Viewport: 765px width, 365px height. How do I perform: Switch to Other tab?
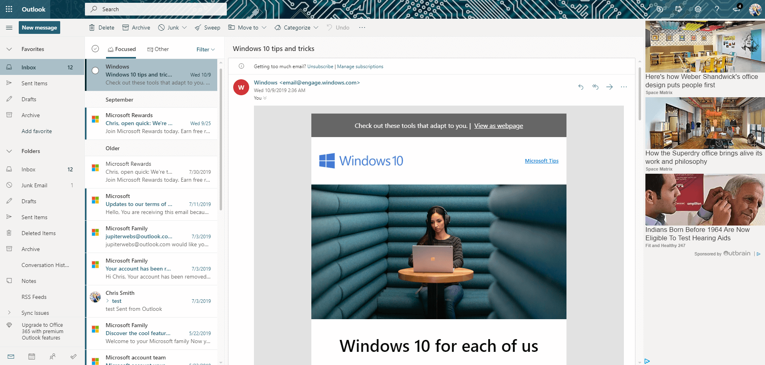coord(158,49)
